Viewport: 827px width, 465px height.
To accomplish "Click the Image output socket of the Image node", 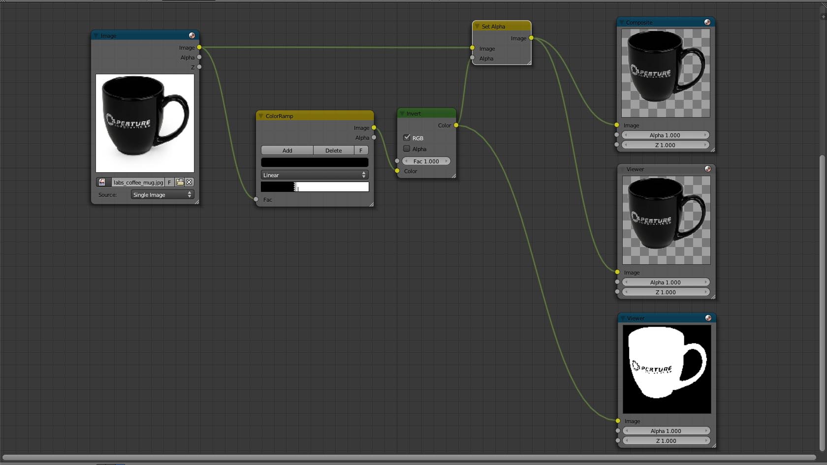I will pos(199,47).
